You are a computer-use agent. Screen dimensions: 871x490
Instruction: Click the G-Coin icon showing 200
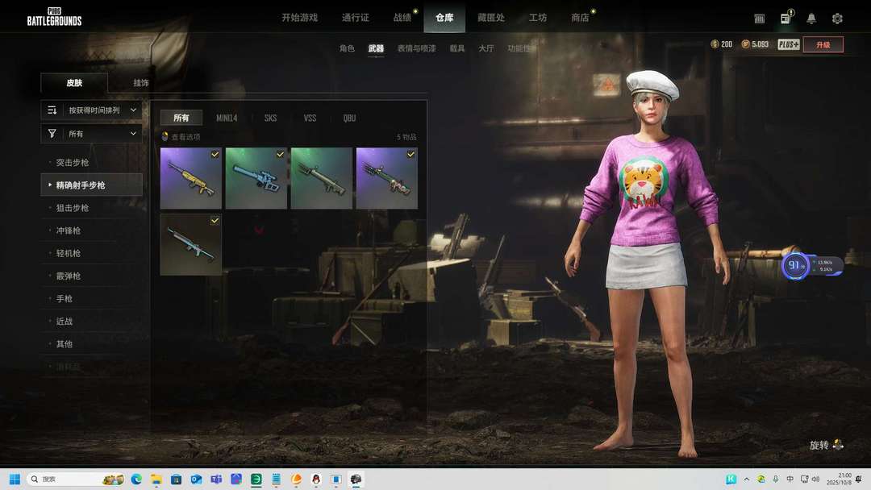715,44
